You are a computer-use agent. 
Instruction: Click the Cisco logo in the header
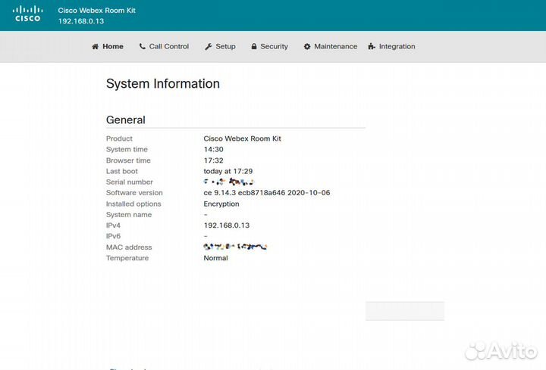pos(28,14)
